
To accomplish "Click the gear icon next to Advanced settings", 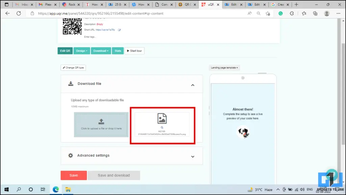I will point(70,155).
